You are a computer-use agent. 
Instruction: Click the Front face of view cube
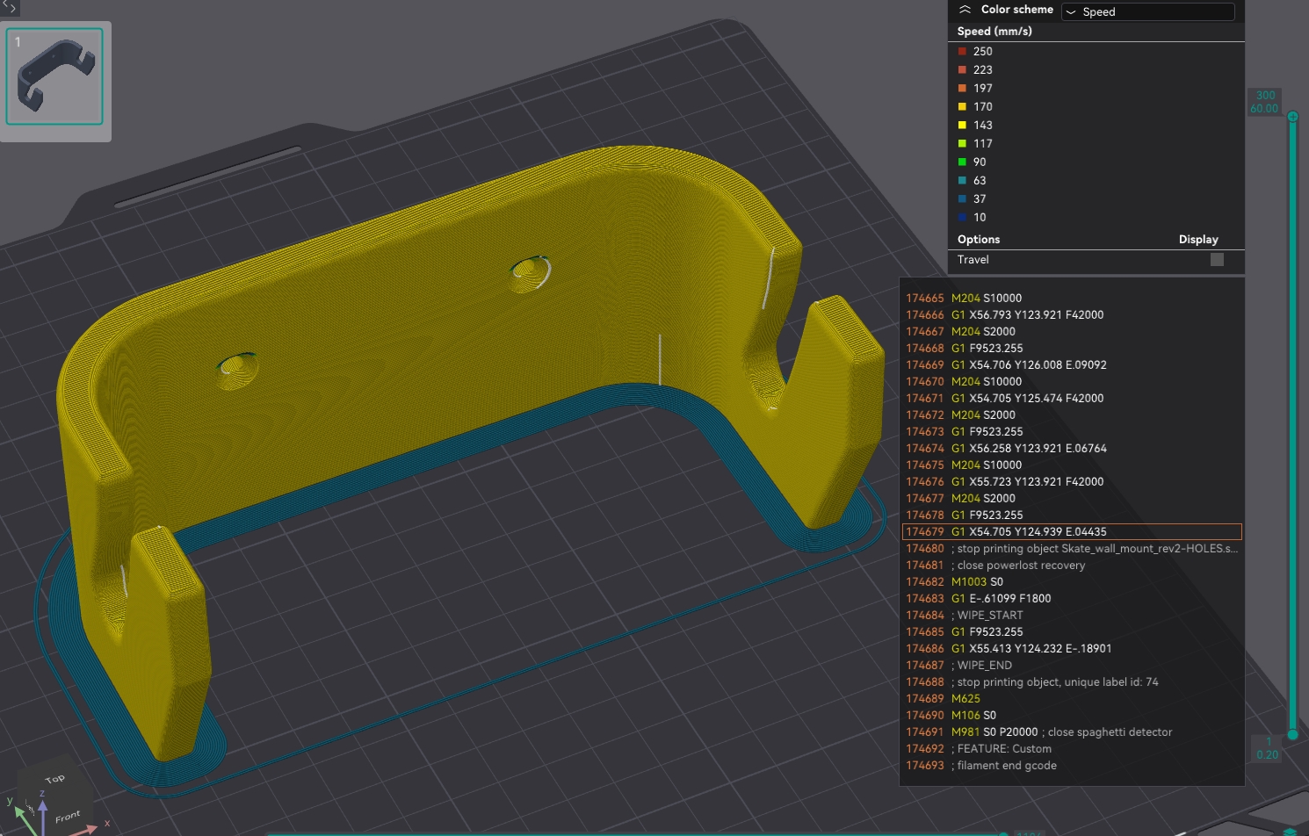coord(67,817)
